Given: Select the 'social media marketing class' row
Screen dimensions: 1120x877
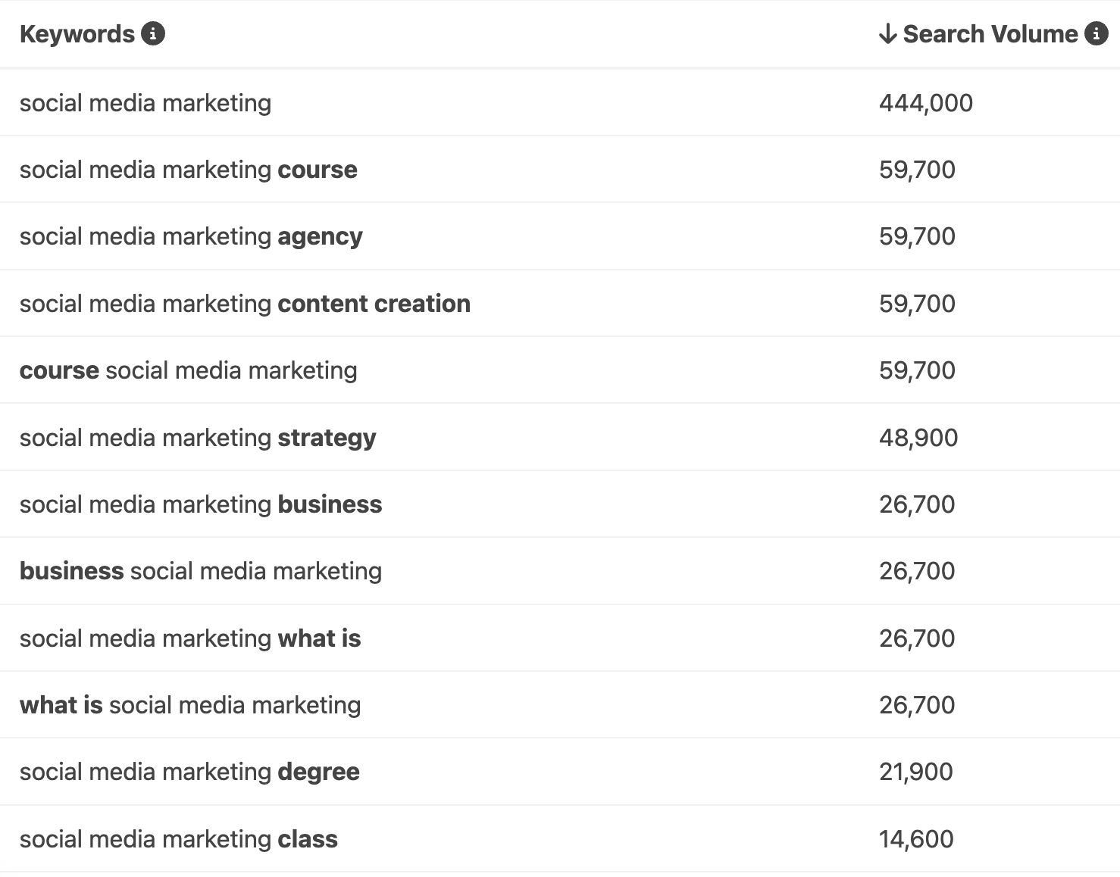Looking at the screenshot, I should tap(179, 838).
